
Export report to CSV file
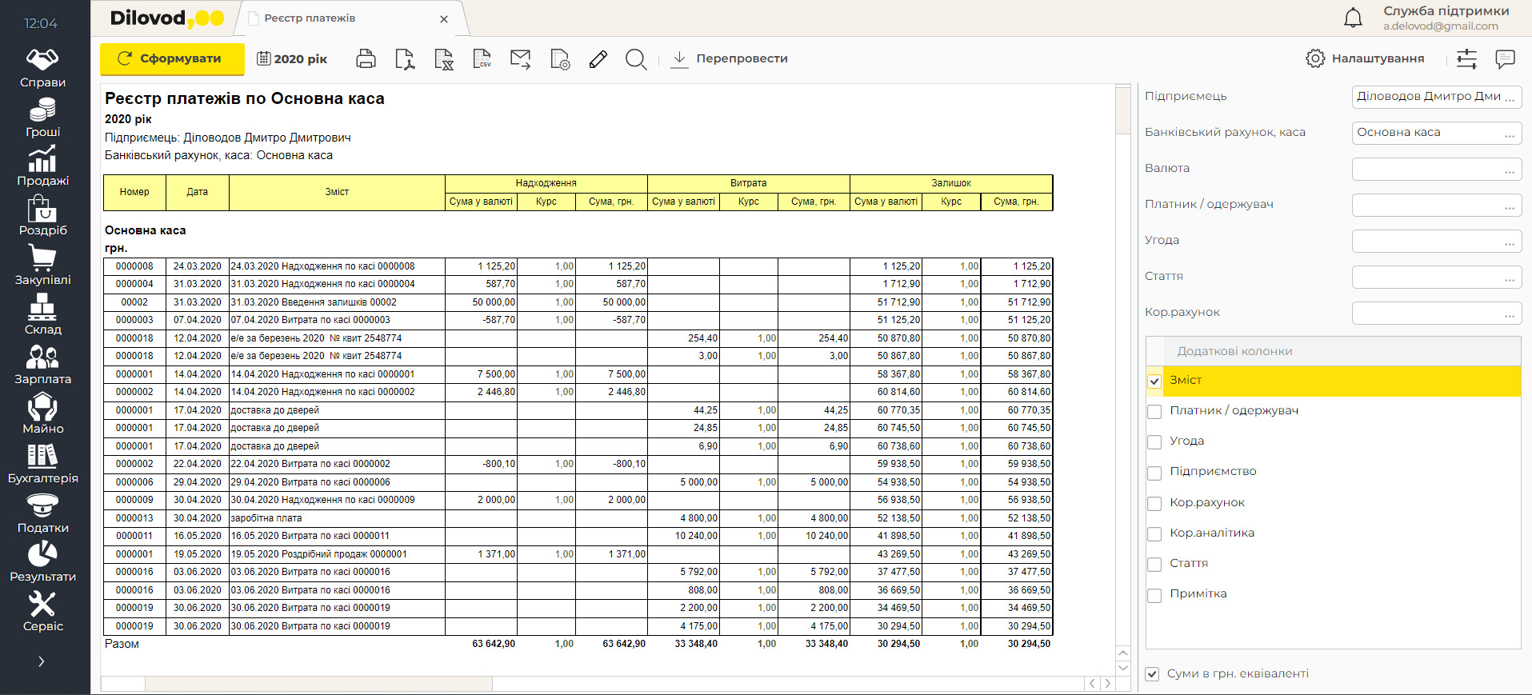click(x=482, y=59)
